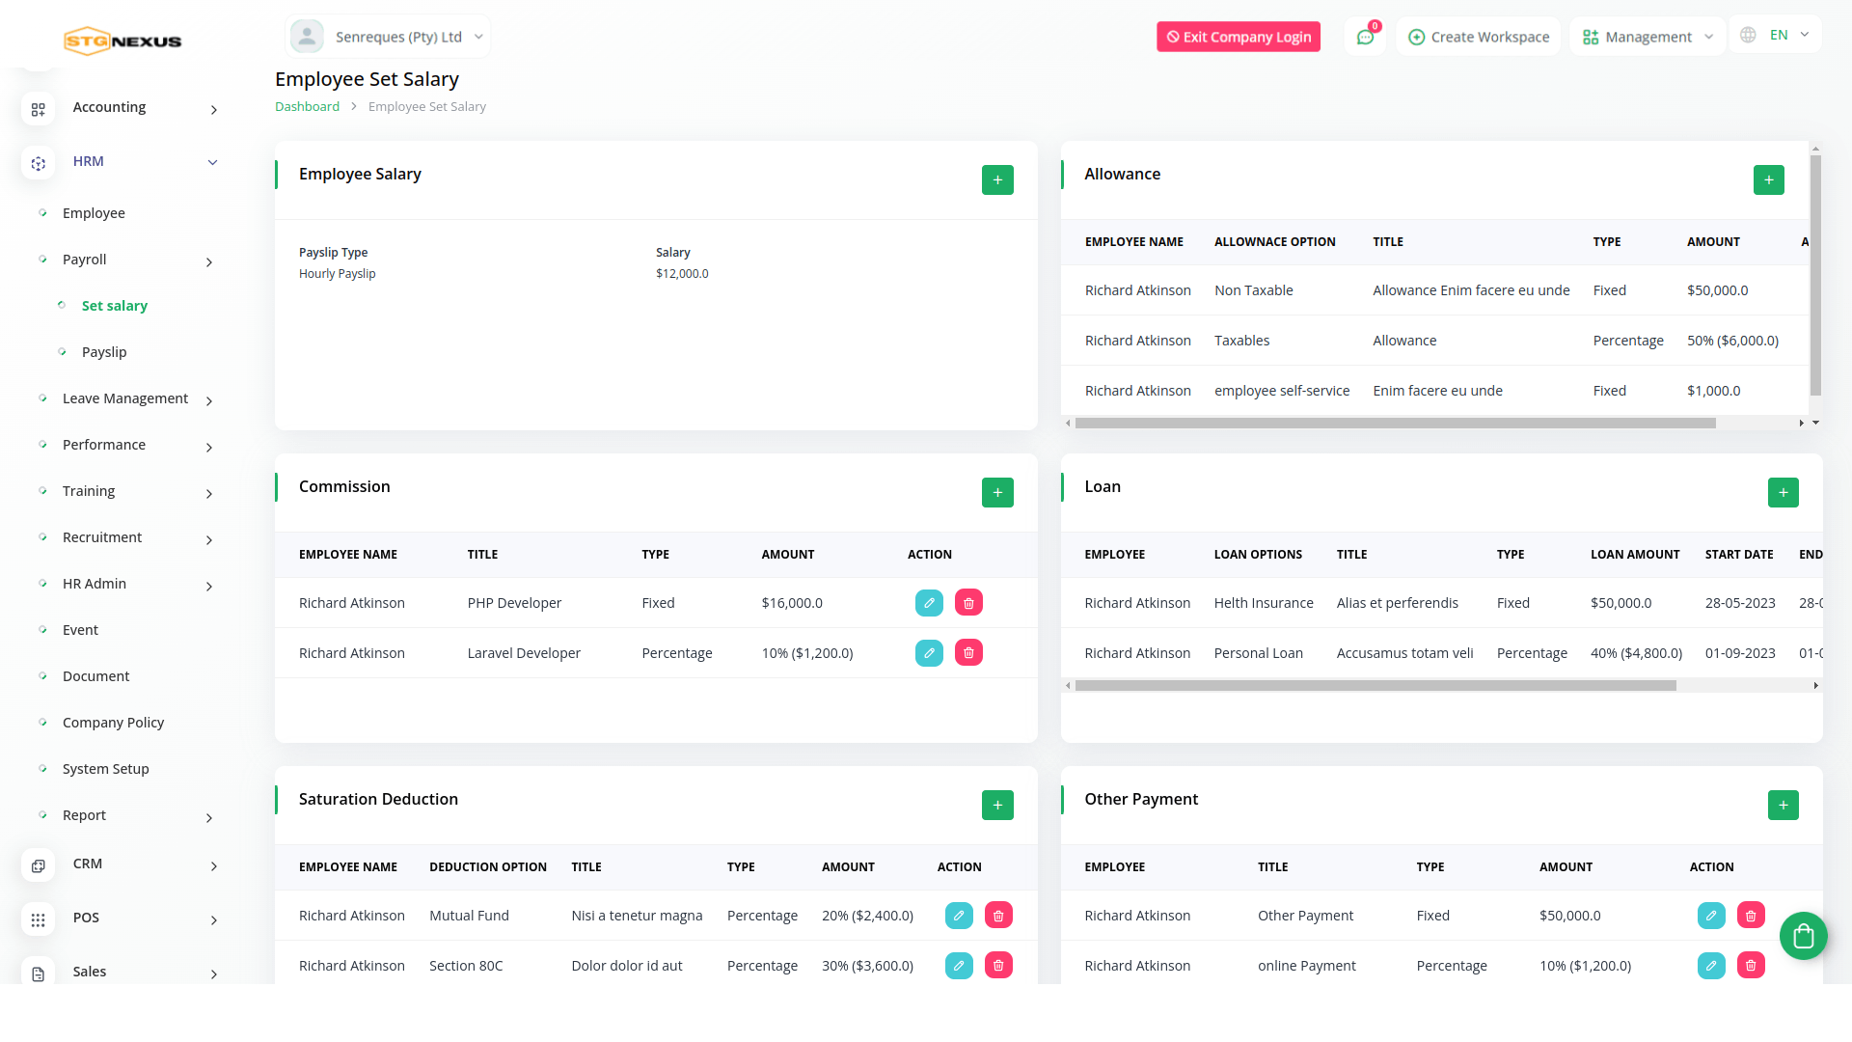The width and height of the screenshot is (1852, 1042).
Task: Add new Commission with plus button
Action: (x=997, y=492)
